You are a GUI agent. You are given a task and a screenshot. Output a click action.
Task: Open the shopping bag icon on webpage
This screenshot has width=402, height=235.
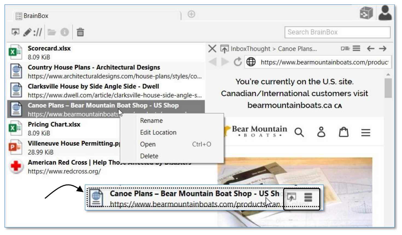point(343,132)
